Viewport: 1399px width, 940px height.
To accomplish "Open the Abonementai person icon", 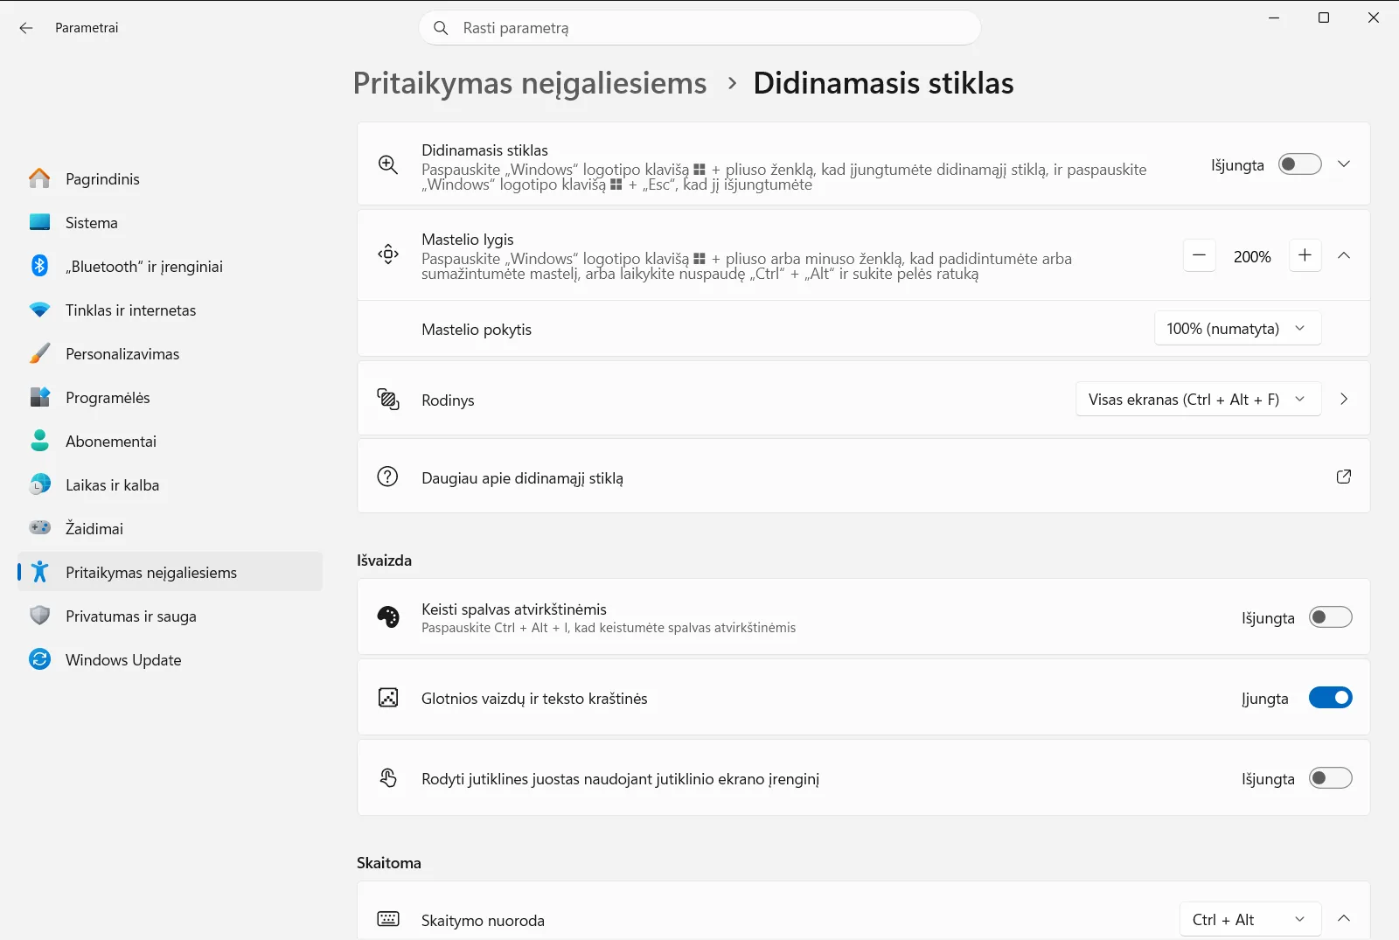I will [40, 441].
